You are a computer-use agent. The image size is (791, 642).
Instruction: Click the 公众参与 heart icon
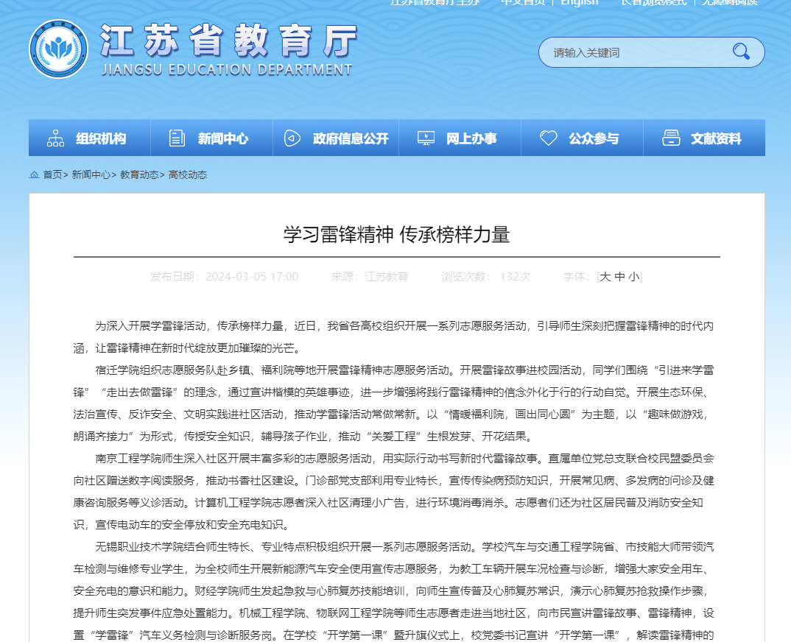tap(548, 138)
